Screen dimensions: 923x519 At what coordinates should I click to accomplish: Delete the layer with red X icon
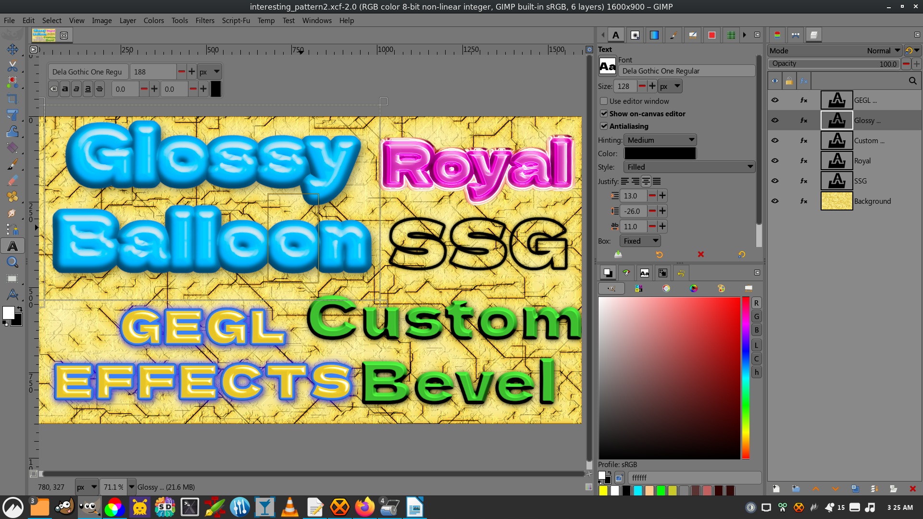pyautogui.click(x=912, y=489)
